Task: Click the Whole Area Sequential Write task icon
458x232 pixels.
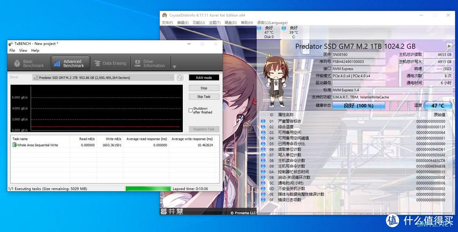Action: point(14,145)
